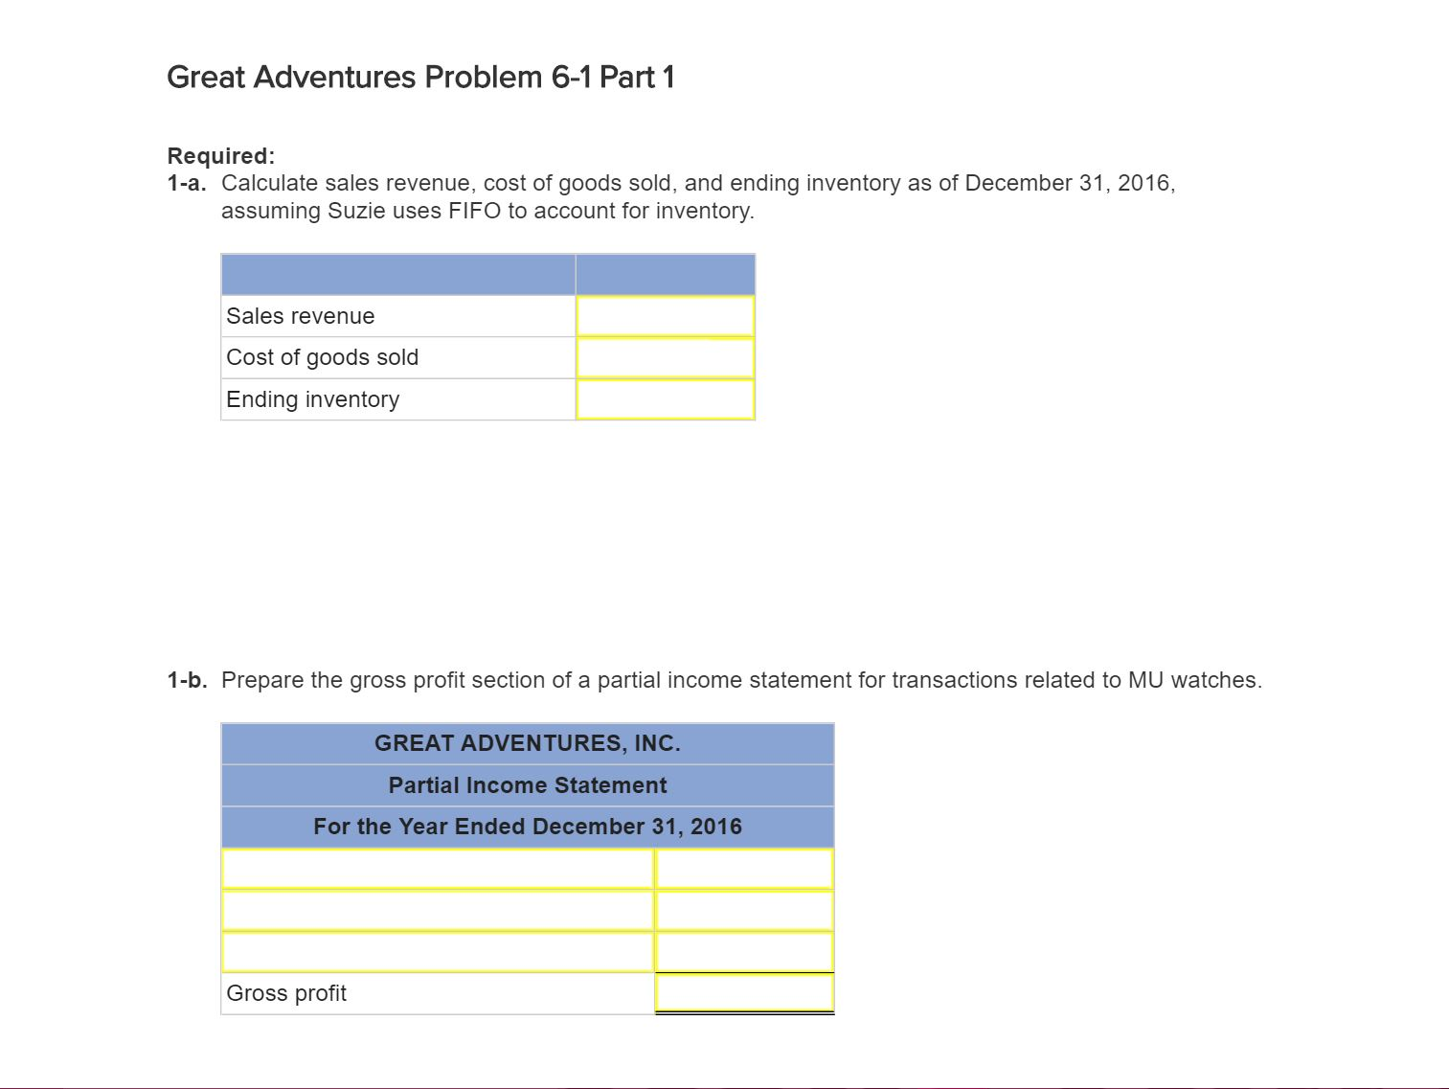Select third income statement label cell
1449x1089 pixels.
point(438,952)
